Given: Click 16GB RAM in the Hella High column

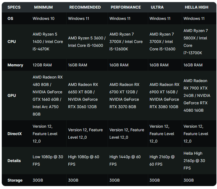Looking at the screenshot, I should tap(193, 65).
